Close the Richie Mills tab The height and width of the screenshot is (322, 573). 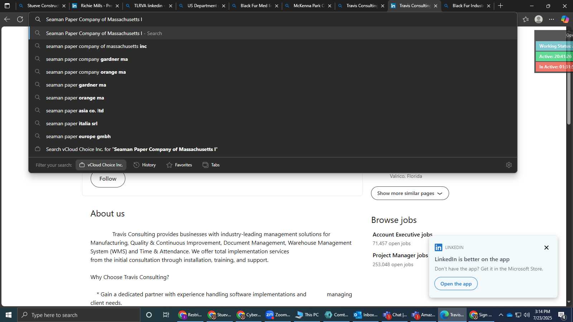click(x=117, y=6)
